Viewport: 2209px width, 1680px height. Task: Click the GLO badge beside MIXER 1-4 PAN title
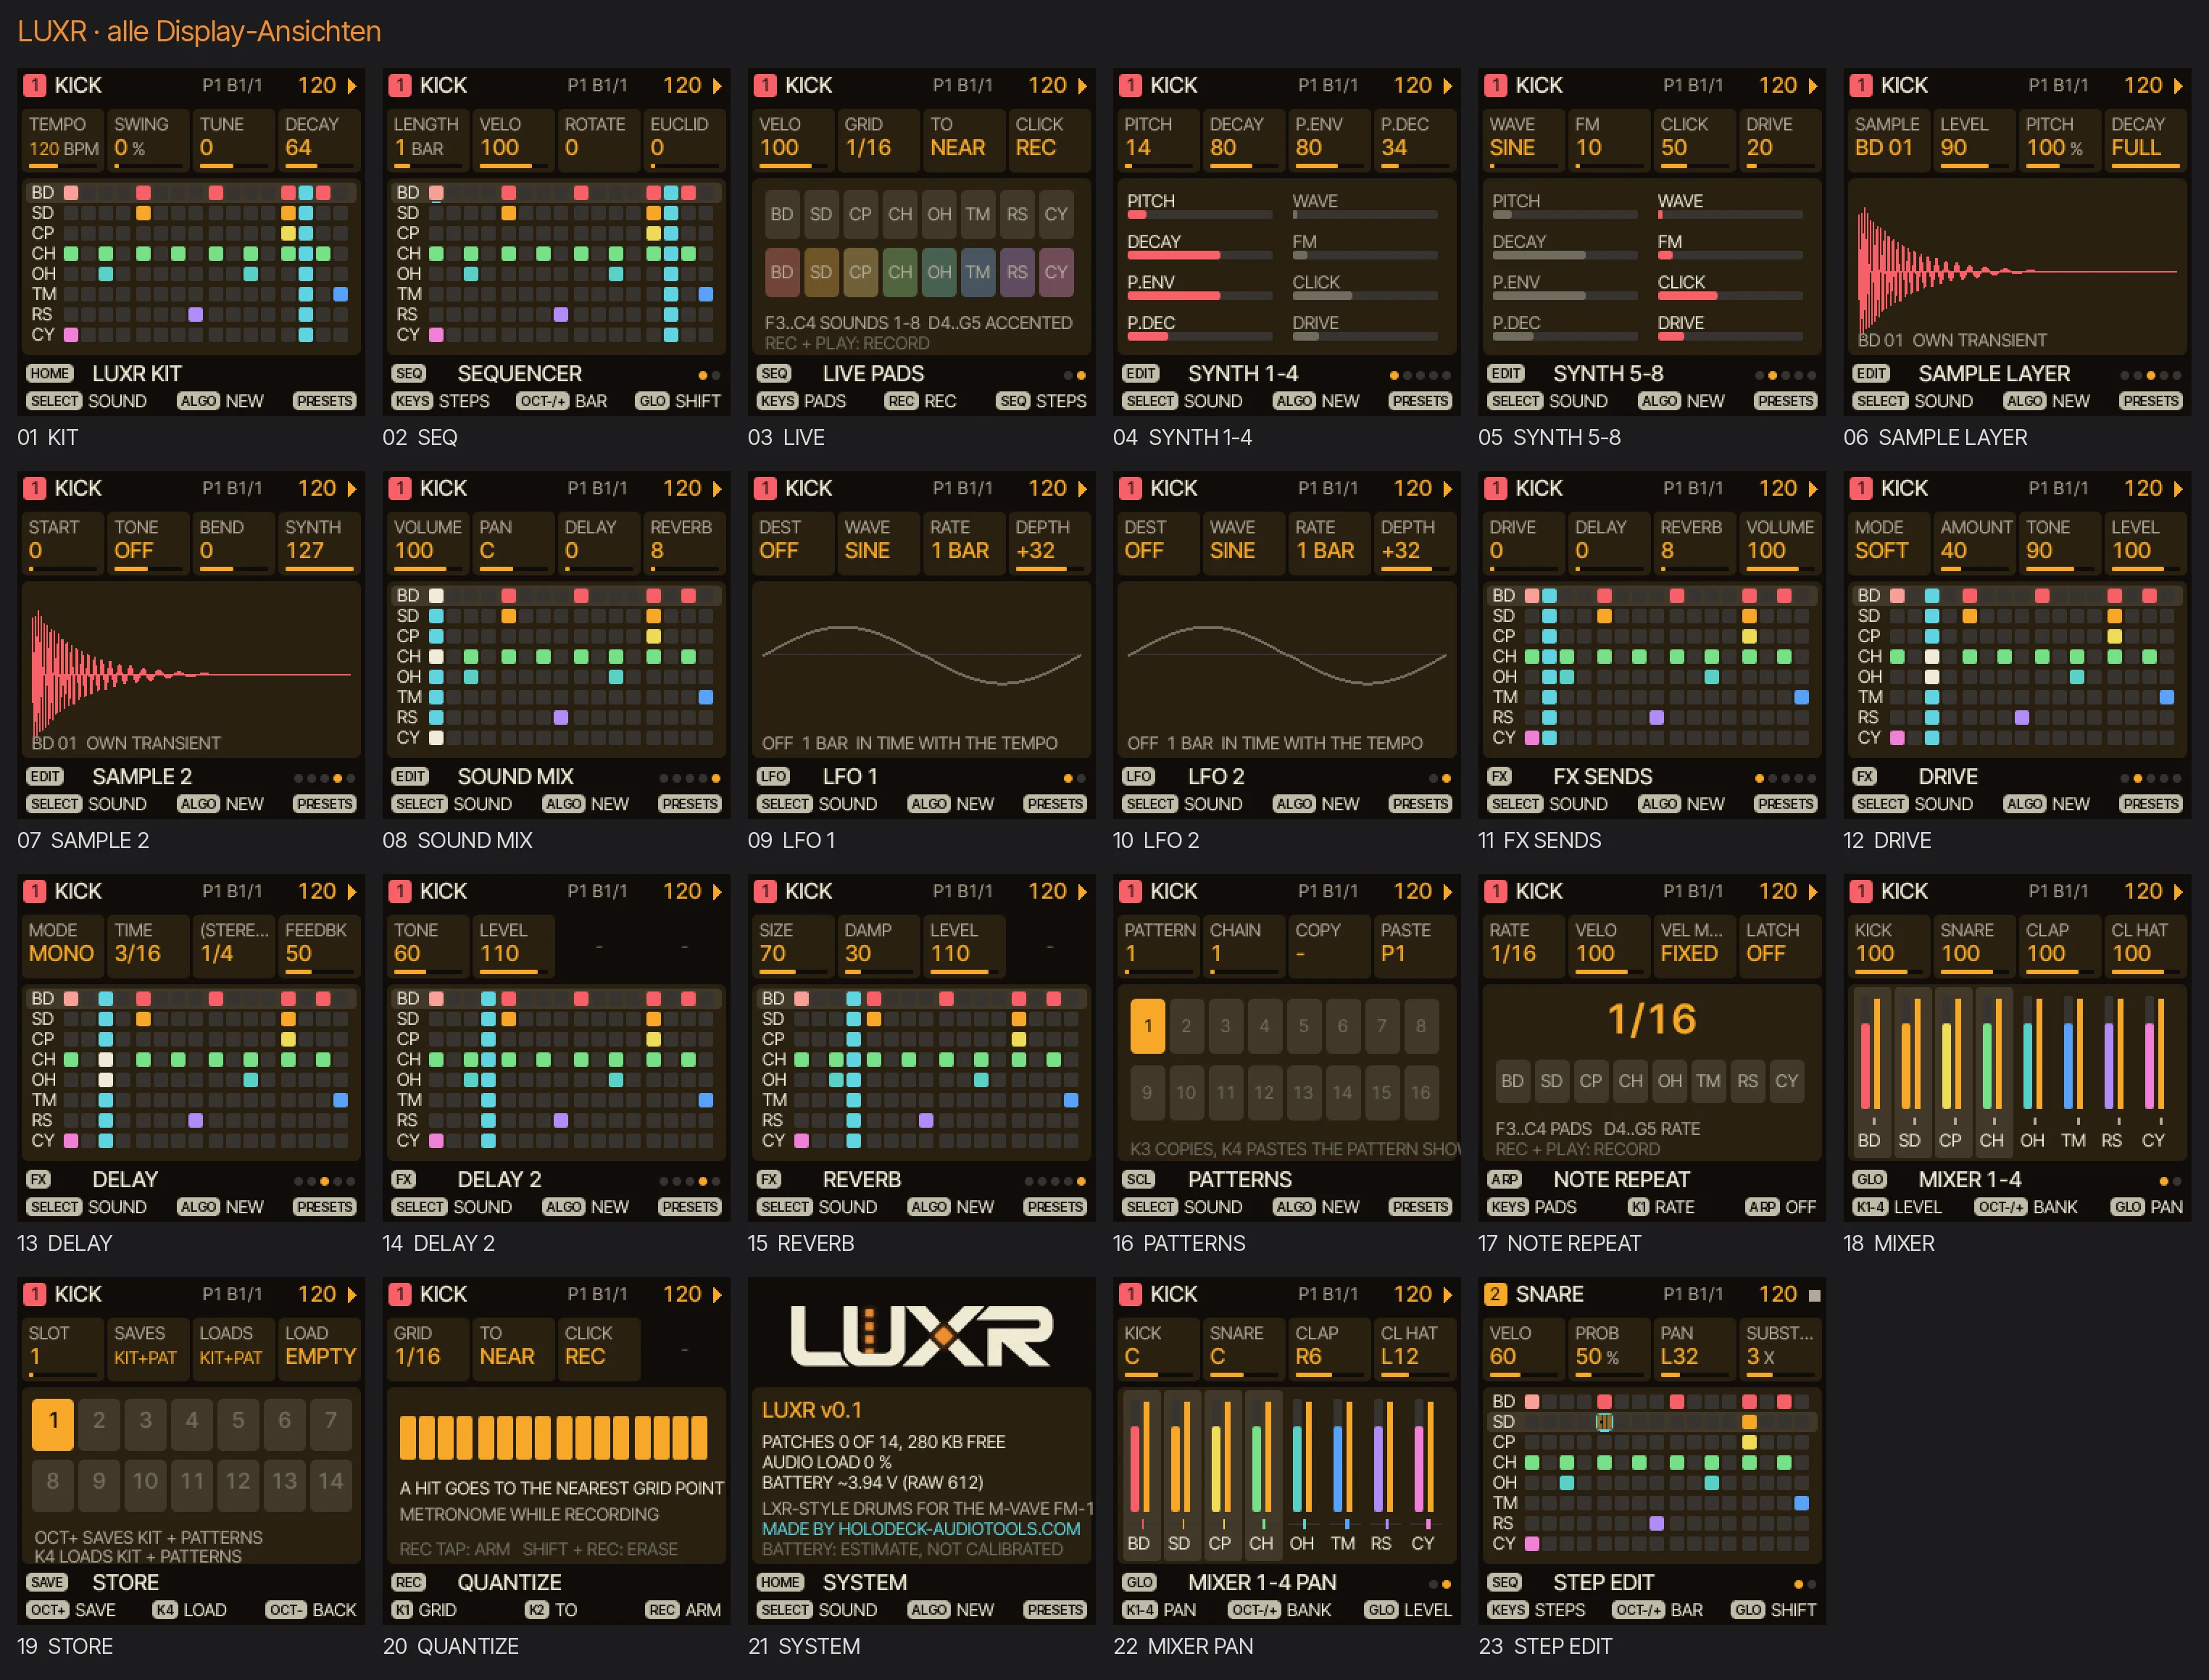pyautogui.click(x=1139, y=1583)
